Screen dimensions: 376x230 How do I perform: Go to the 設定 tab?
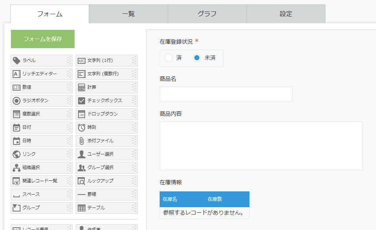(x=286, y=14)
